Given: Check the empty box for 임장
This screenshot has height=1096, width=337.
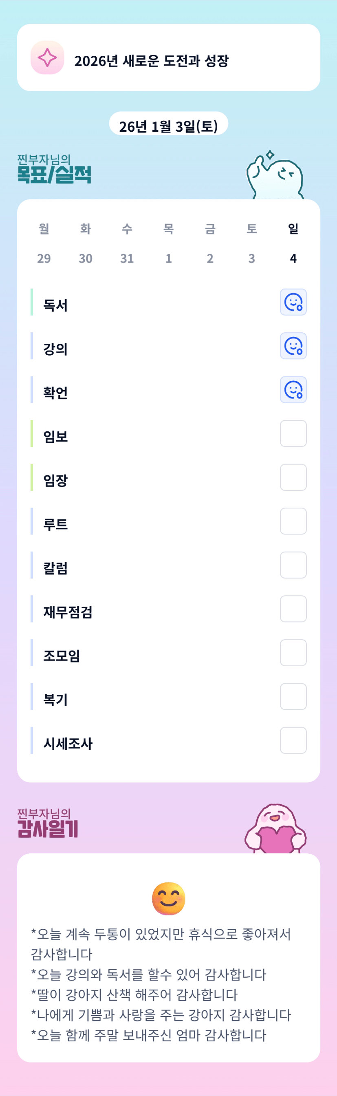Looking at the screenshot, I should (293, 477).
